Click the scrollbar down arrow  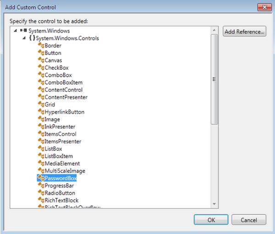click(x=214, y=204)
